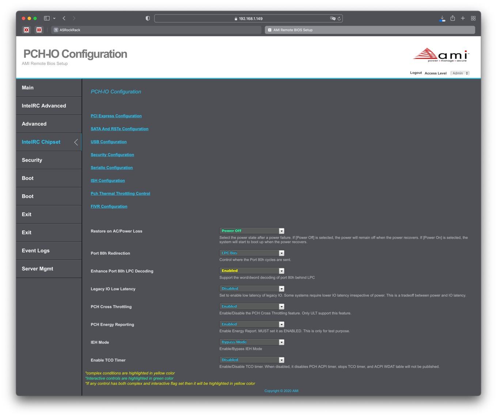Open the IntelRC Advanced menu item
The image size is (497, 417).
49,106
